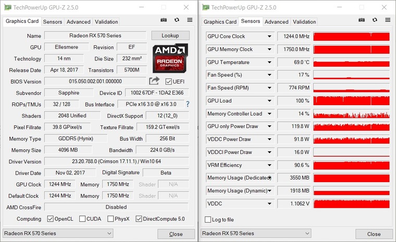Open Memory Usage (Dynamic) dropdown
The height and width of the screenshot is (242, 396).
pos(269,191)
